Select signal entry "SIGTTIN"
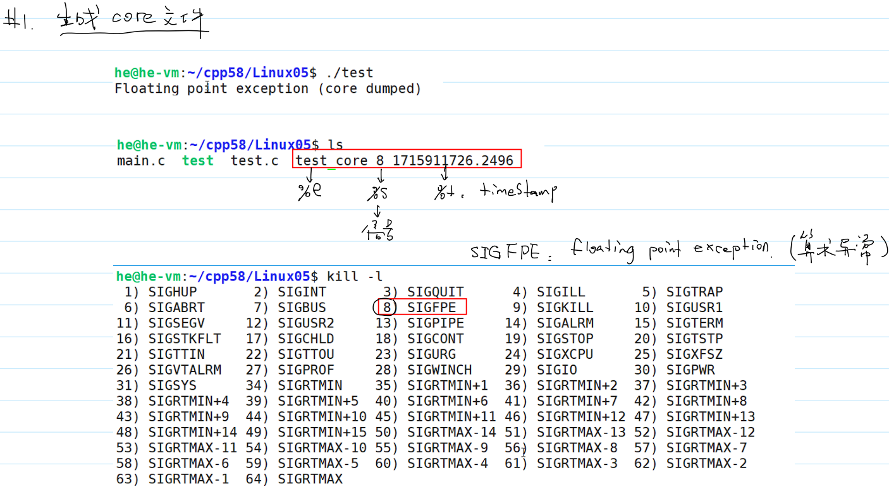 177,354
